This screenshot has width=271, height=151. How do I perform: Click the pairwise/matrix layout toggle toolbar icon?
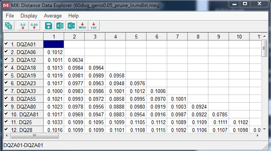click(9, 26)
